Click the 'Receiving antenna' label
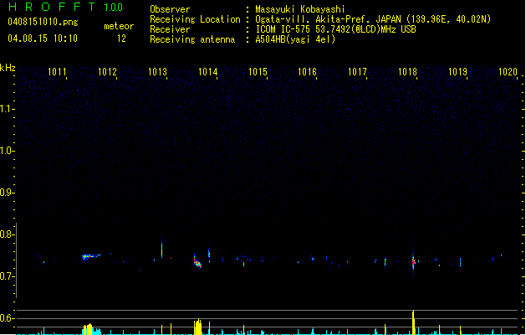This screenshot has width=526, height=335. pos(192,39)
